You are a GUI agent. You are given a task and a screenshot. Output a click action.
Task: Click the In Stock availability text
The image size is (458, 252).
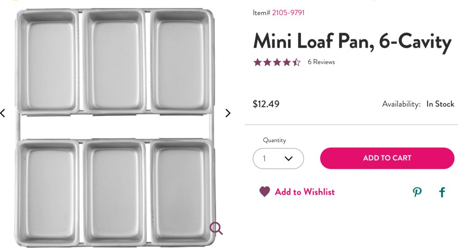pyautogui.click(x=440, y=104)
